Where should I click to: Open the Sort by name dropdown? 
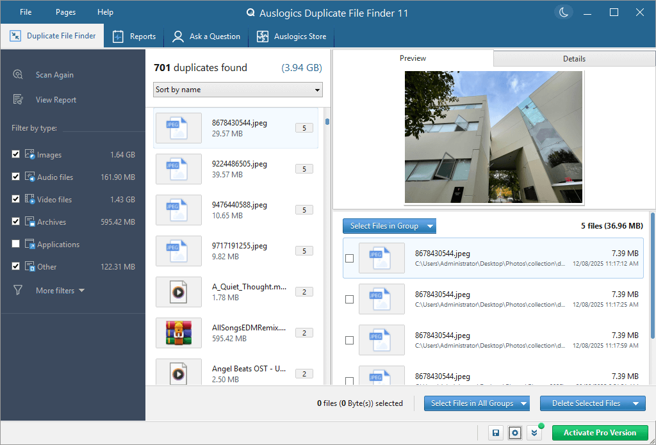click(237, 90)
